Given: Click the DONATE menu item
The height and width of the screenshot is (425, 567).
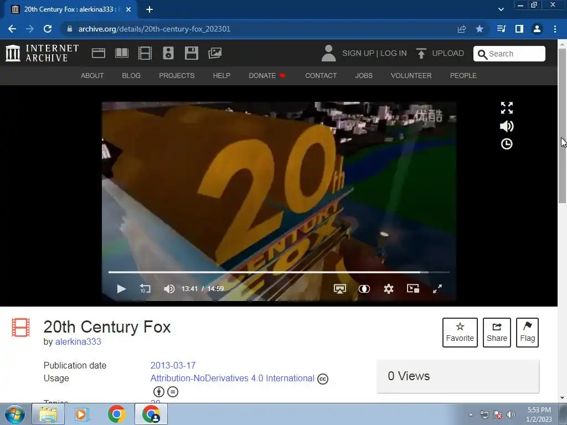Looking at the screenshot, I should 267,75.
